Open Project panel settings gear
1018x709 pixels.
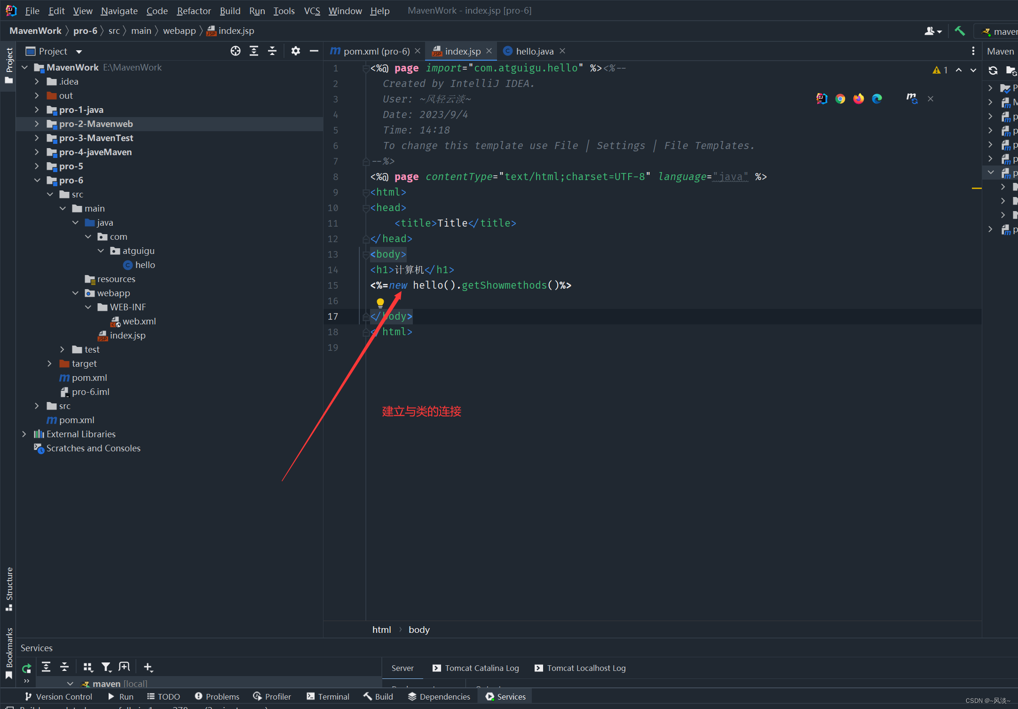tap(295, 51)
